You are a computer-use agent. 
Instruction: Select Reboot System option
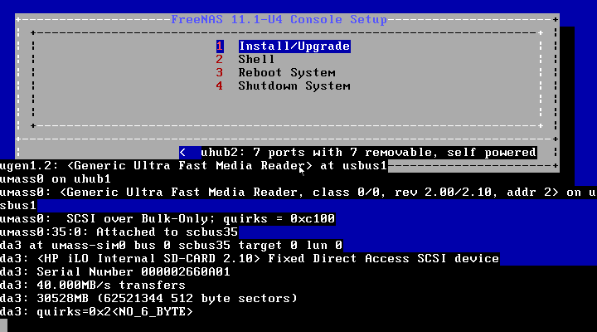tap(287, 72)
